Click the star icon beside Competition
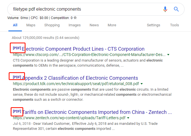This screenshot has width=191, height=136. click(x=75, y=18)
